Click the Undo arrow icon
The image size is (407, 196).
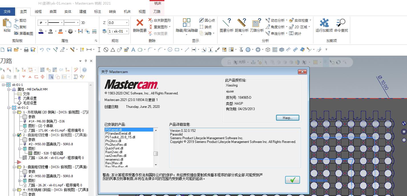pyautogui.click(x=42, y=50)
